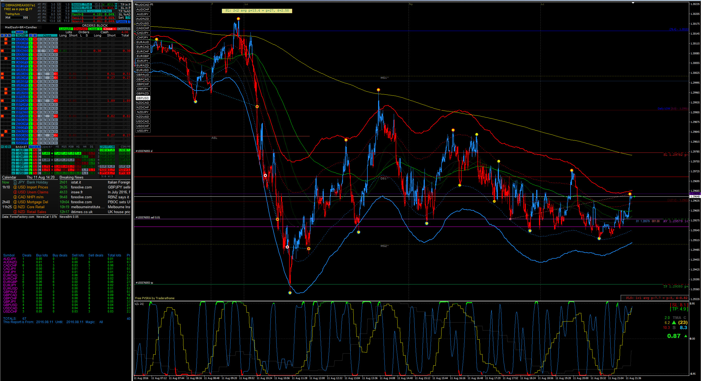Toggle the trail button beside Lock=$
The image size is (701, 381).
pos(107,11)
